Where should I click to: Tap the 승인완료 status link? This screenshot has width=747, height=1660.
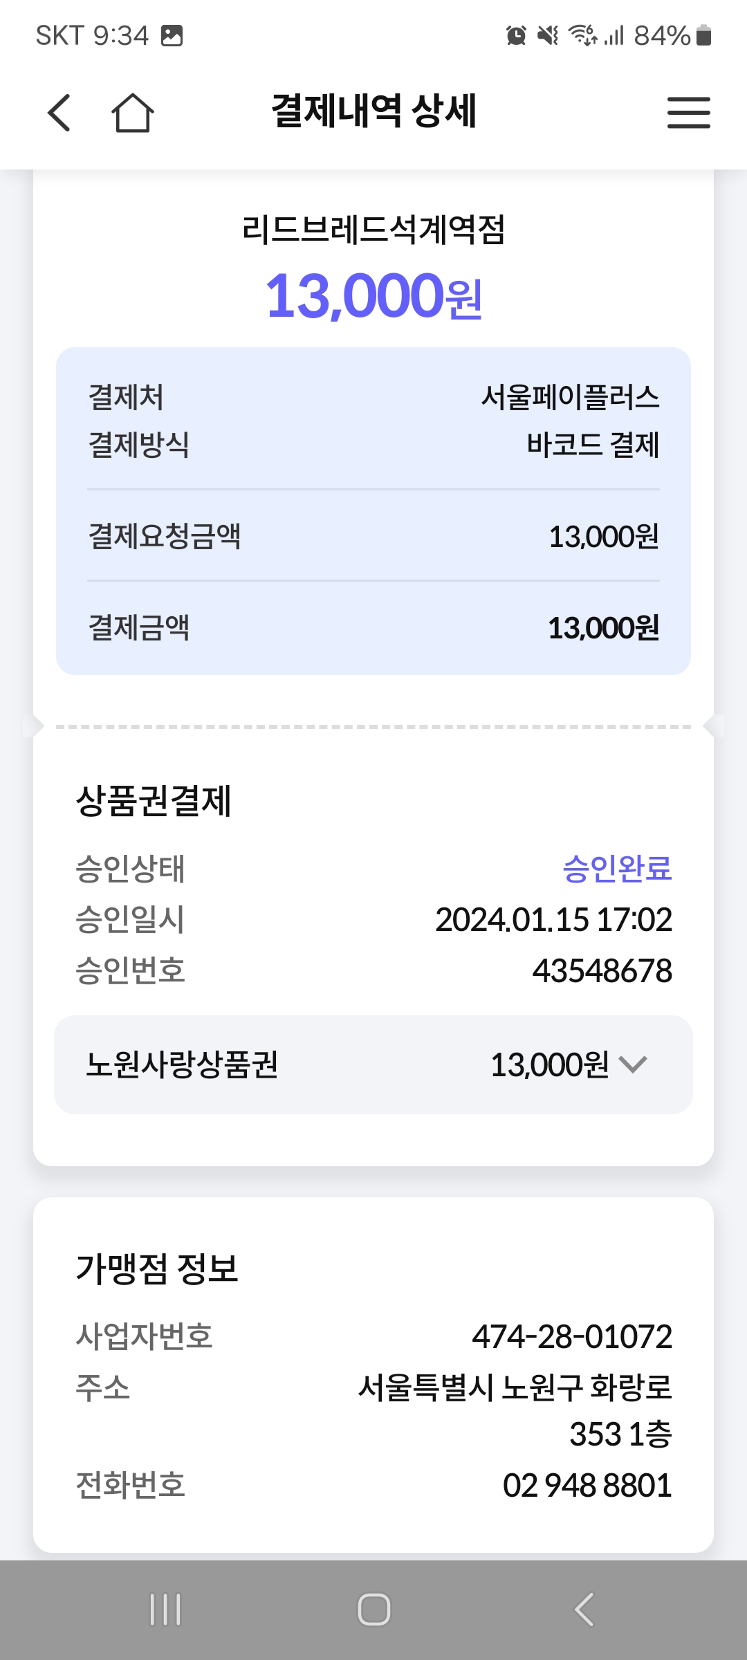tap(617, 869)
